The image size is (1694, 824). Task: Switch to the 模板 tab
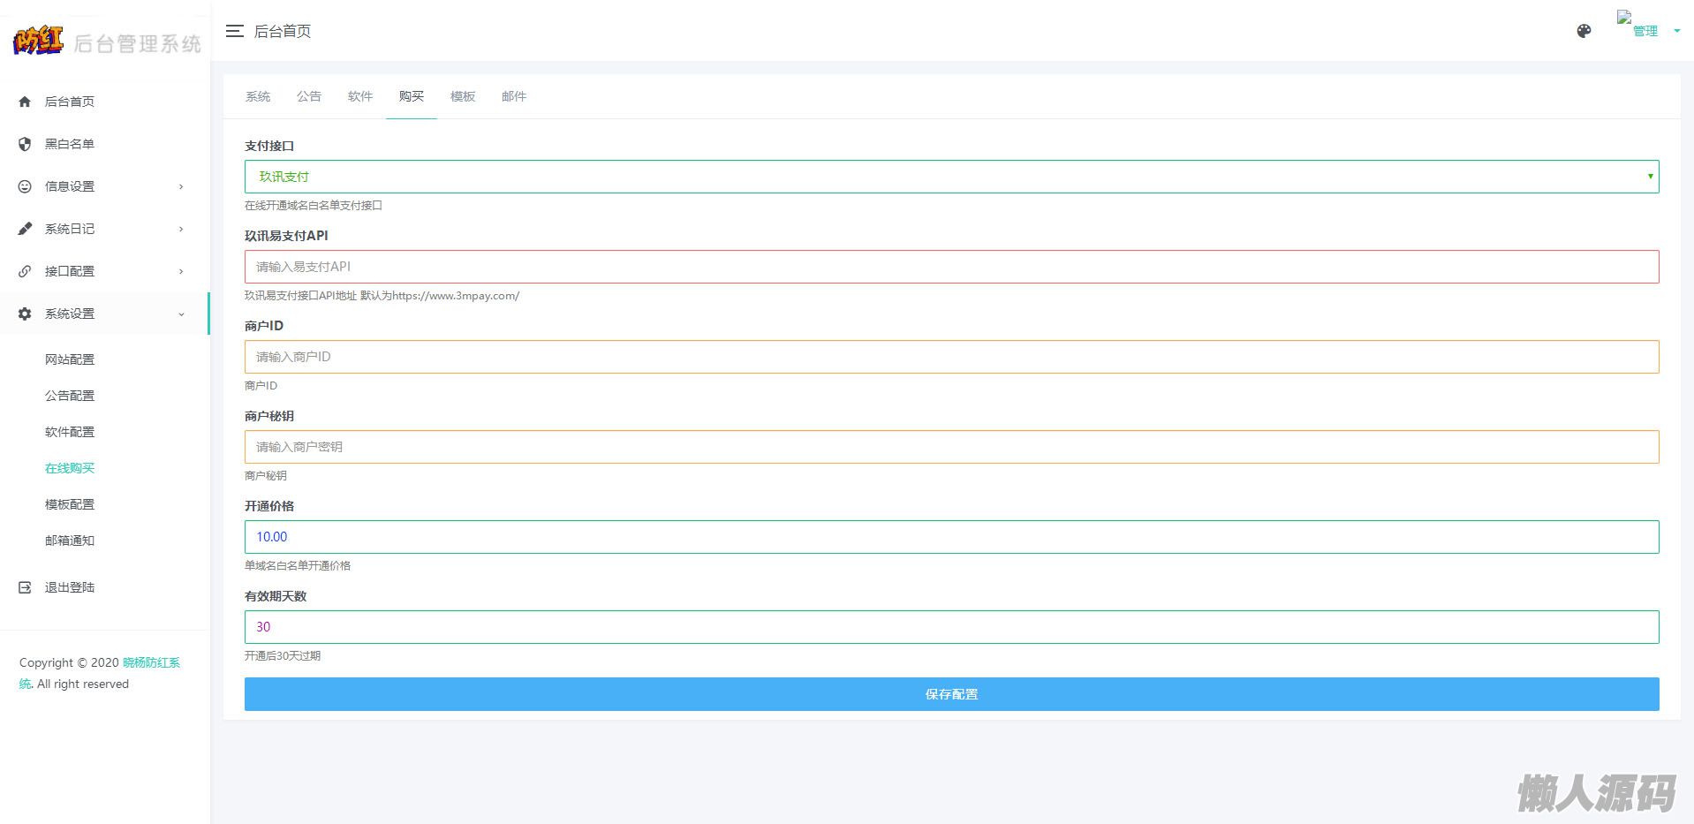click(x=463, y=96)
